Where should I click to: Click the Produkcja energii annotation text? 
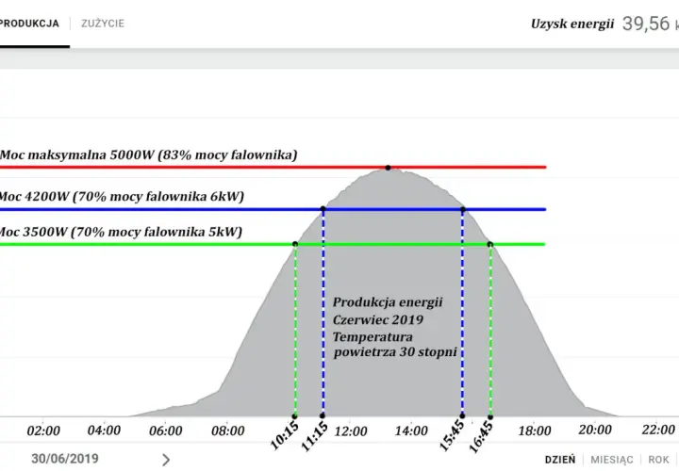pyautogui.click(x=388, y=302)
